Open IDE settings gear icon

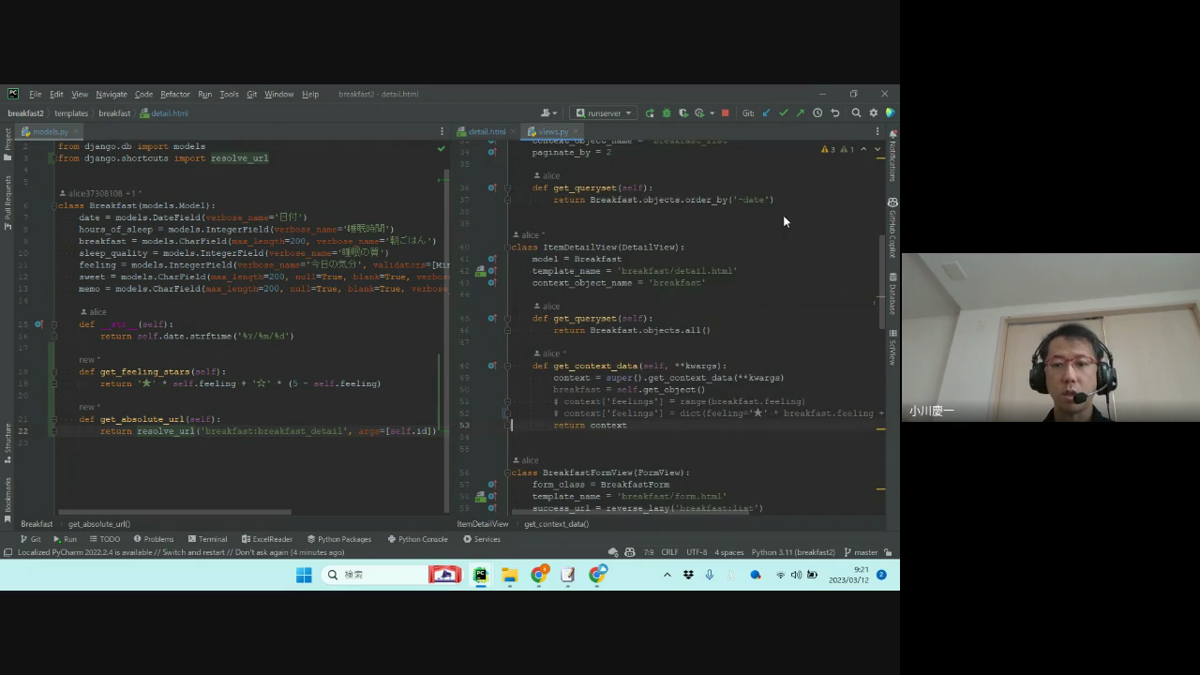pos(873,113)
